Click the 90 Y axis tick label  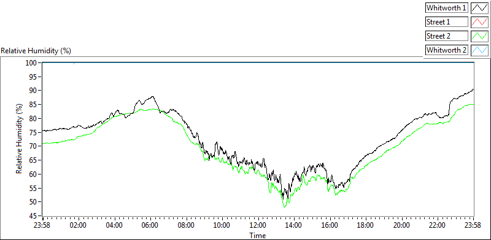point(33,91)
